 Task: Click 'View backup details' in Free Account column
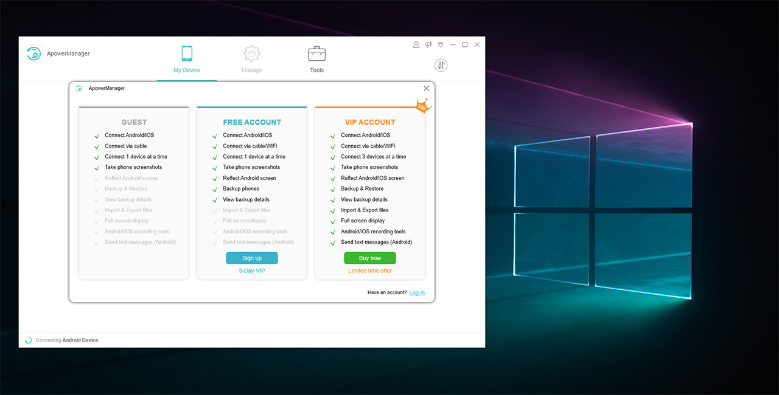point(246,199)
